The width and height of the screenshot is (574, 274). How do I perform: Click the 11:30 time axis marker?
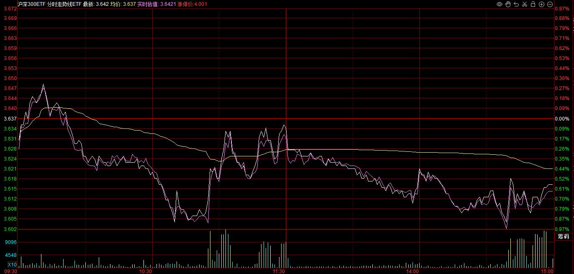pos(279,271)
